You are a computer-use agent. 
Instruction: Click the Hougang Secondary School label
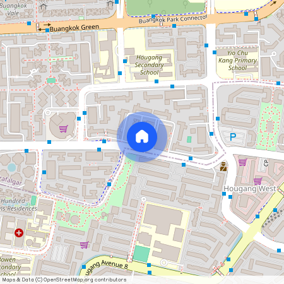pyautogui.click(x=149, y=65)
